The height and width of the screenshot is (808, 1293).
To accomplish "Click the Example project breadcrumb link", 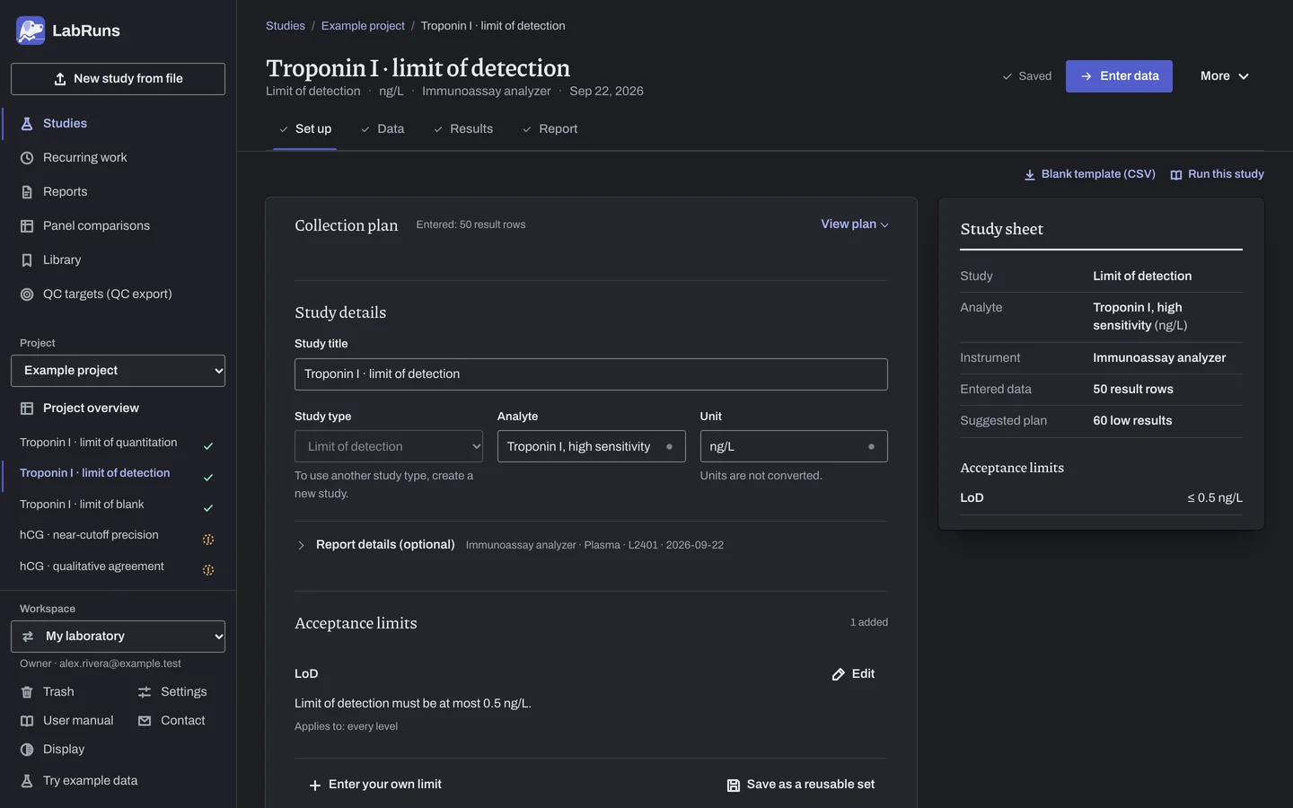I will coord(363,26).
